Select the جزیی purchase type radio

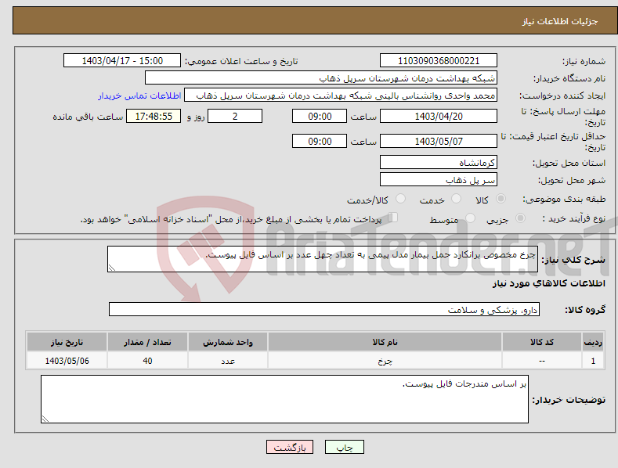pos(520,218)
